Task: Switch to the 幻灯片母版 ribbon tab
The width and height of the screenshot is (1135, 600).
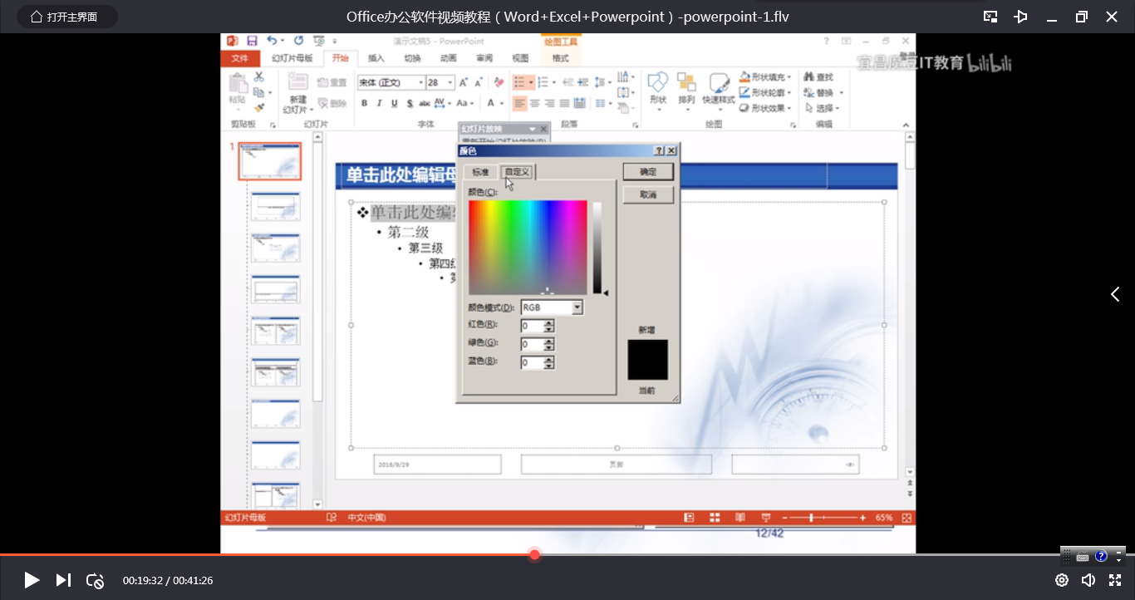Action: coord(292,58)
